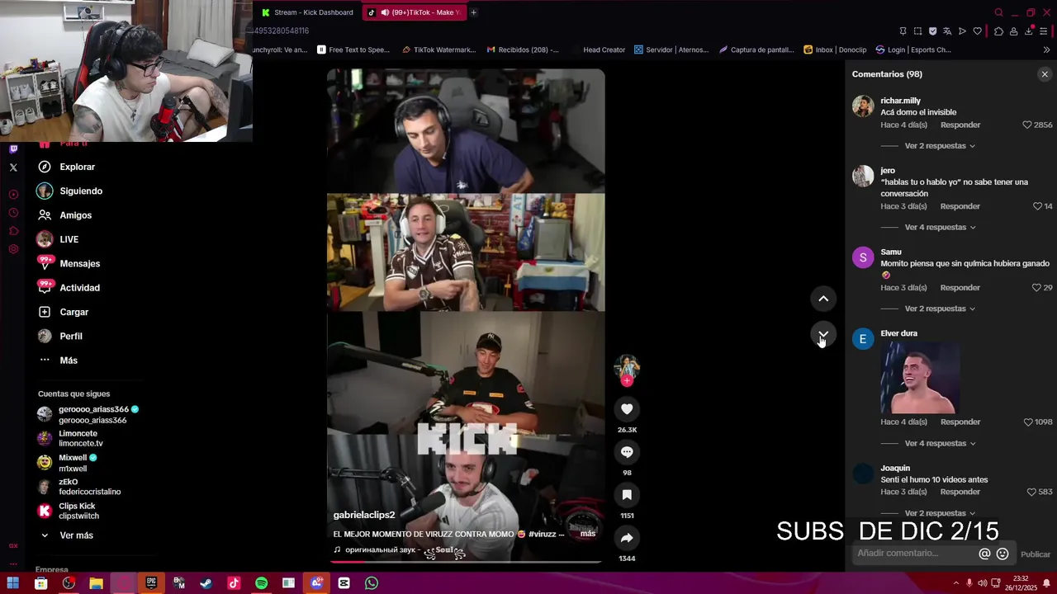
Task: Show hidden bookmarks with double chevron
Action: [x=1046, y=49]
